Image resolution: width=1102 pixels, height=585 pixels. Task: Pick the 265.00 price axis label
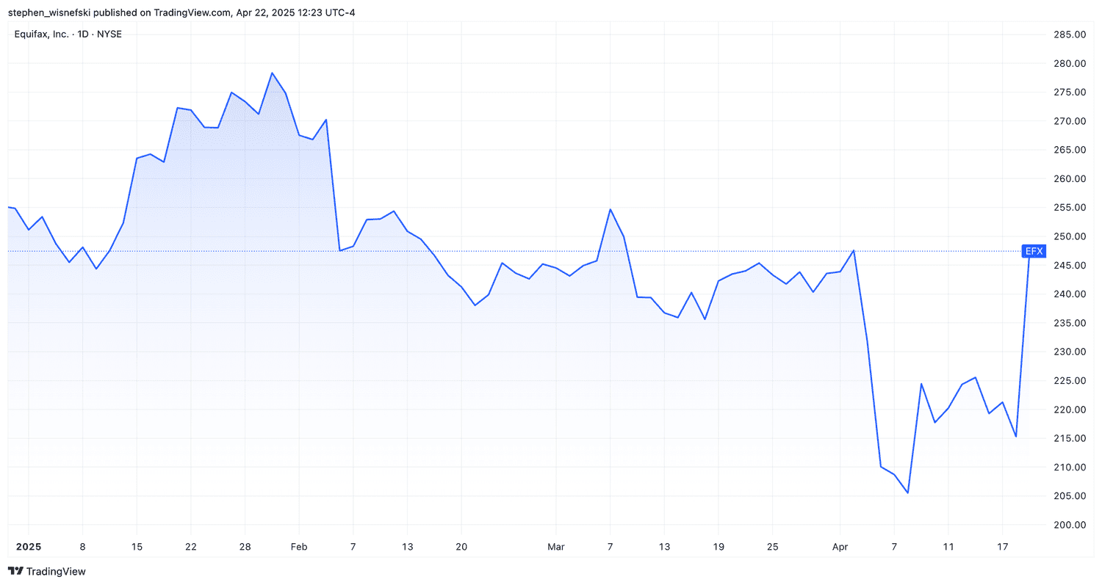[1068, 150]
